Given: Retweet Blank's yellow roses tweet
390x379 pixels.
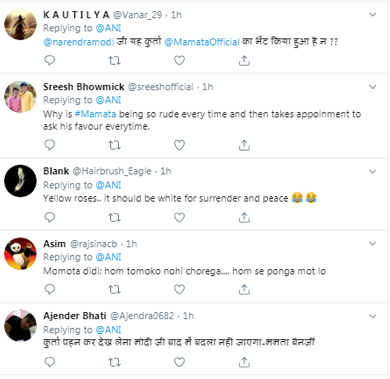Looking at the screenshot, I should pos(115,217).
